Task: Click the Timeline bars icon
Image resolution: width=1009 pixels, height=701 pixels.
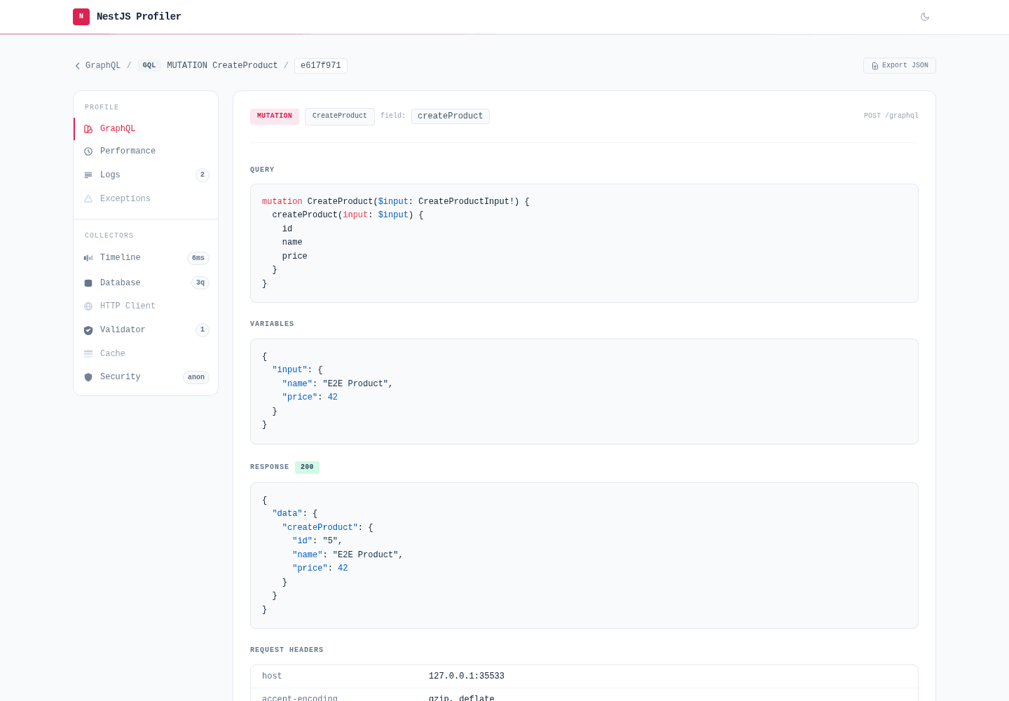Action: tap(88, 258)
